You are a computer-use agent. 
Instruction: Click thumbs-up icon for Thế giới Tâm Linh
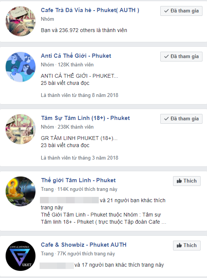click(179, 181)
